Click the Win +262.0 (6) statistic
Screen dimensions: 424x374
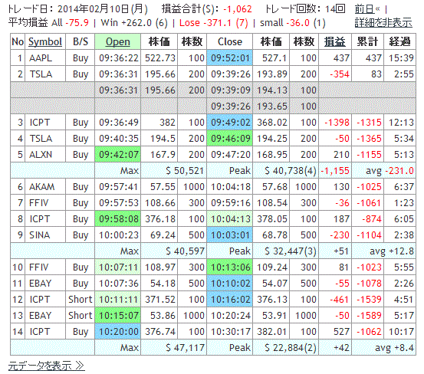point(134,23)
